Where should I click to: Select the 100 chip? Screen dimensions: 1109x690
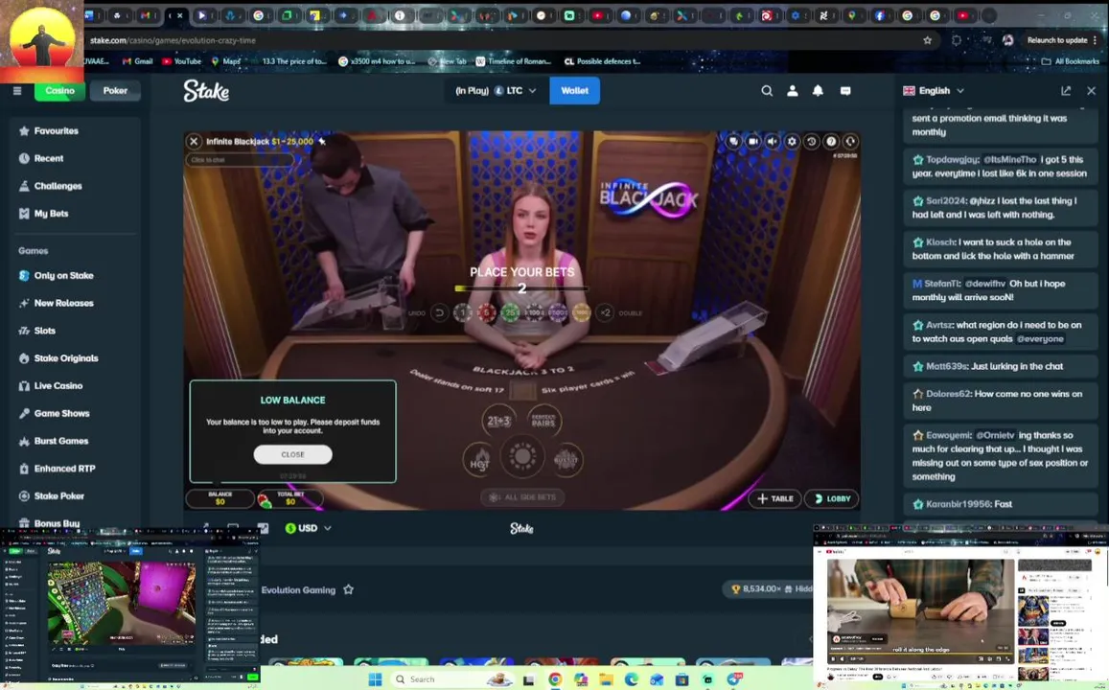click(534, 312)
